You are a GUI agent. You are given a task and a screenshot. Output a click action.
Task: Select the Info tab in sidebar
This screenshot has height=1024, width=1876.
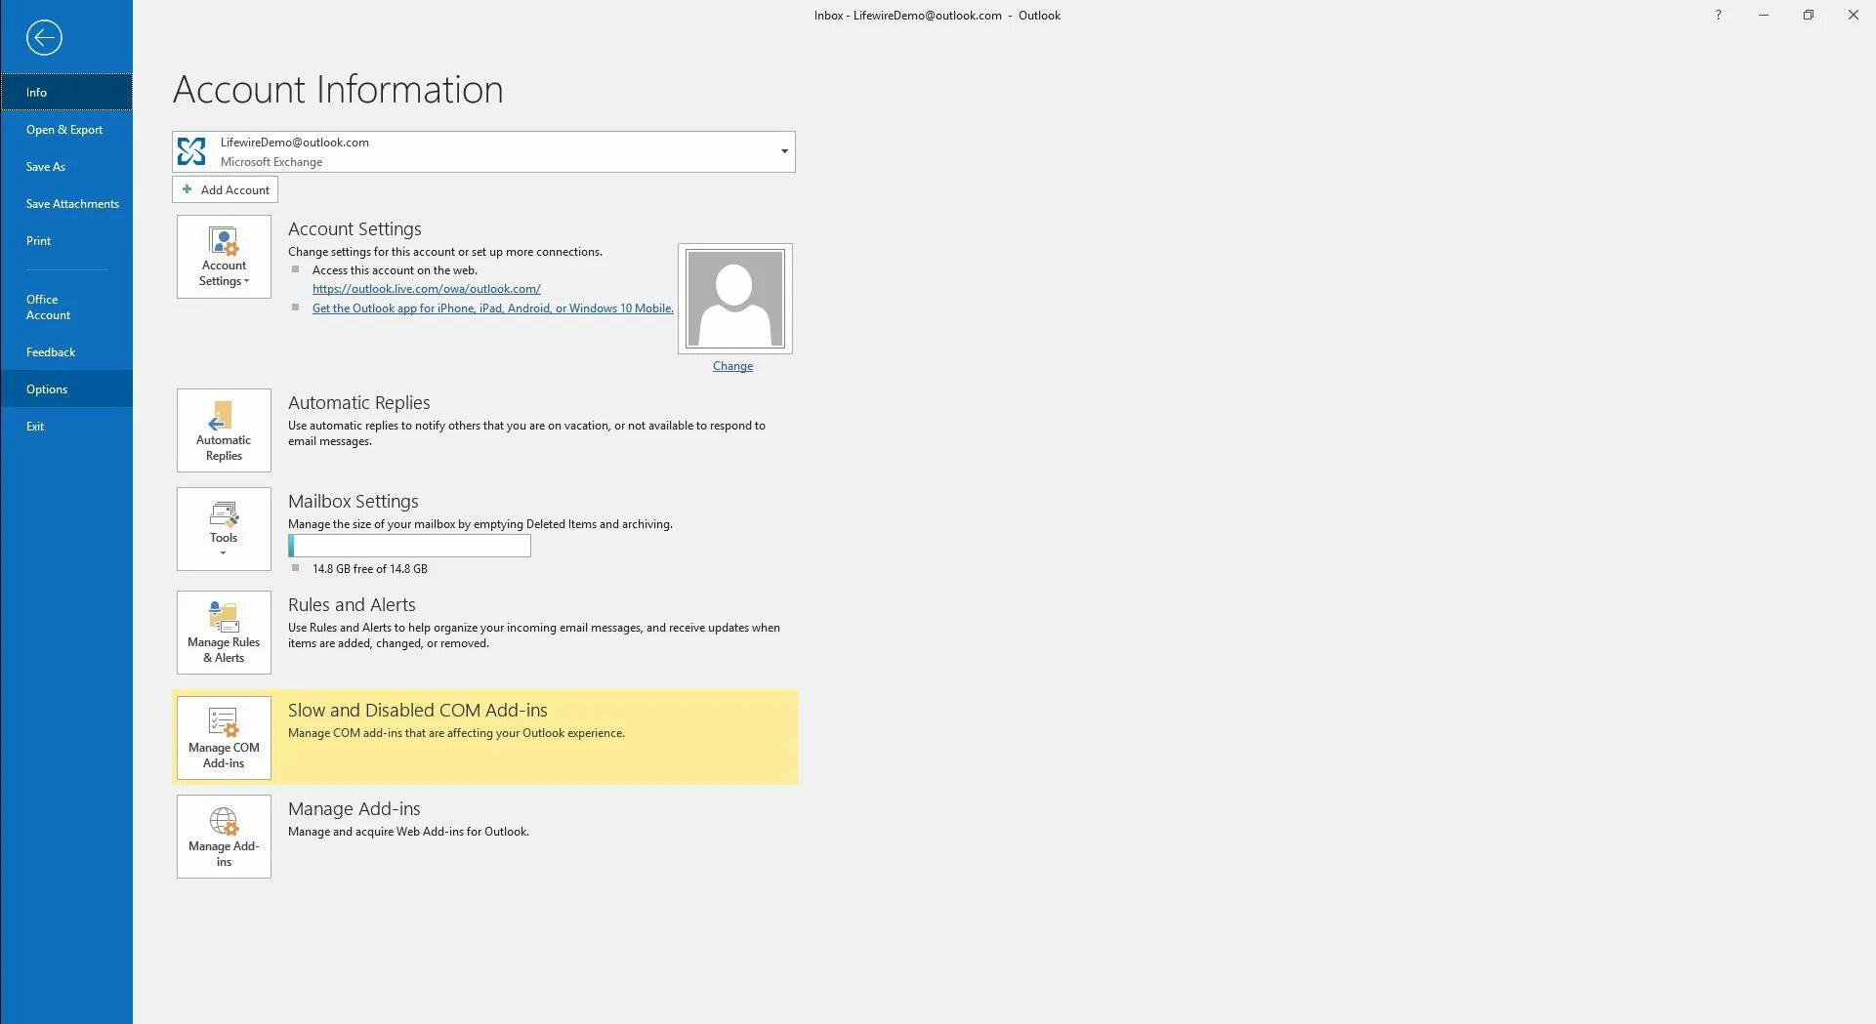[x=66, y=93]
